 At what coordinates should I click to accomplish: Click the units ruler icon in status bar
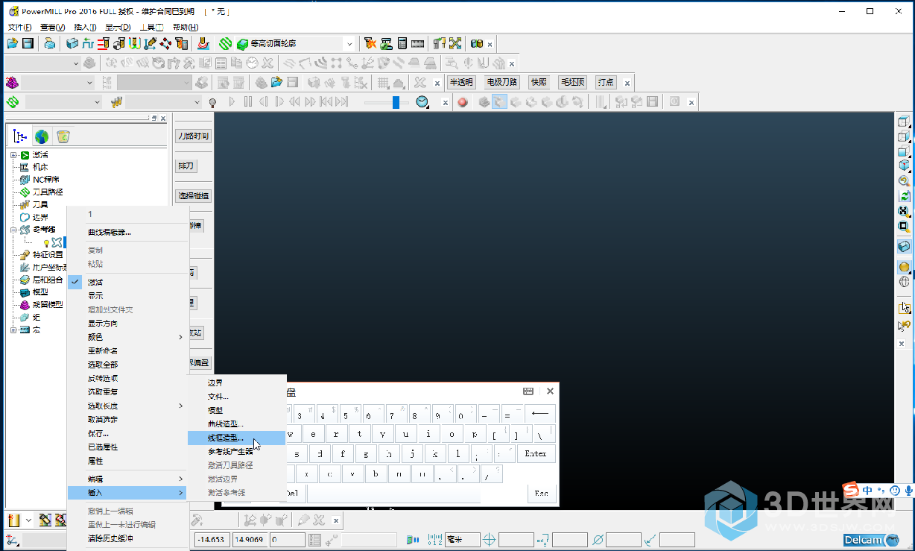pyautogui.click(x=434, y=540)
